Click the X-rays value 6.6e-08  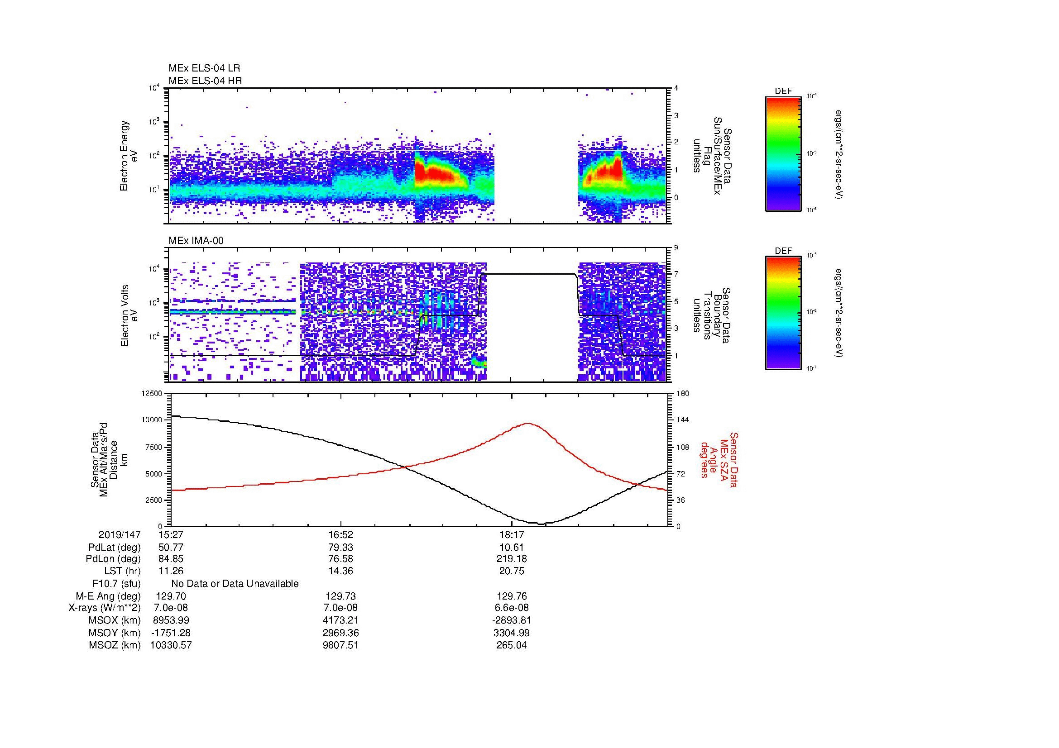(x=512, y=608)
